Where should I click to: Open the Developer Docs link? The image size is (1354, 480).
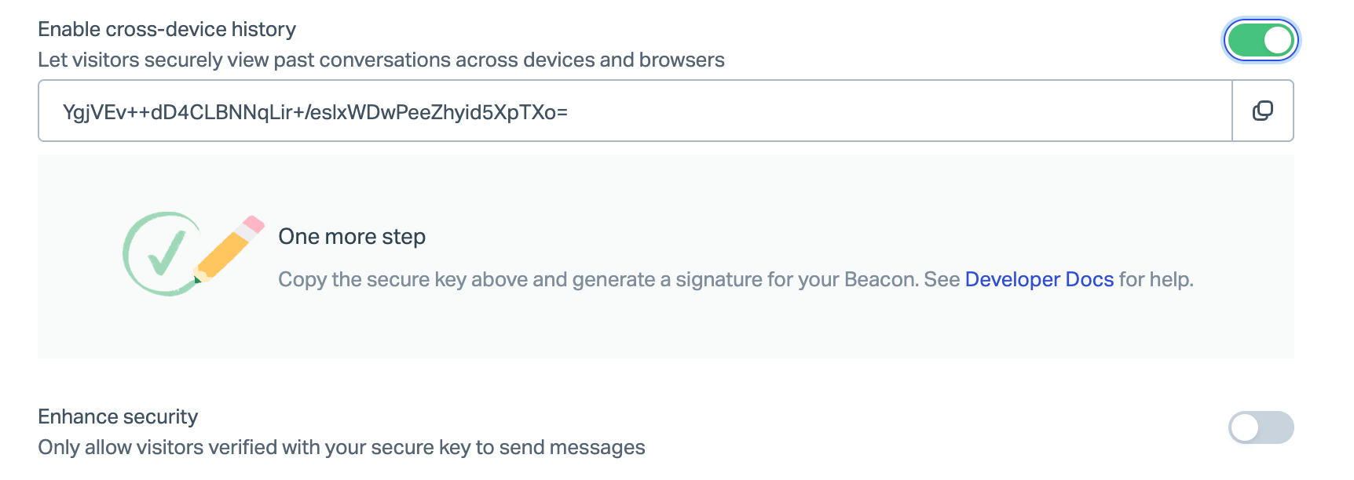[x=1039, y=279]
